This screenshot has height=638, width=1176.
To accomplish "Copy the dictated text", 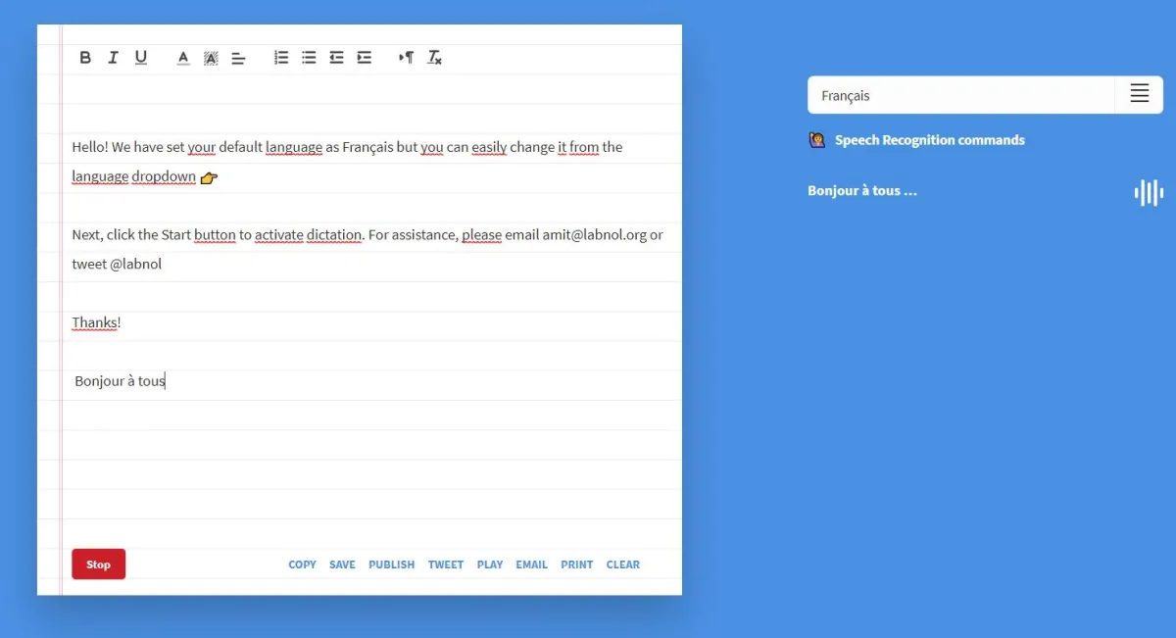I will (x=302, y=564).
